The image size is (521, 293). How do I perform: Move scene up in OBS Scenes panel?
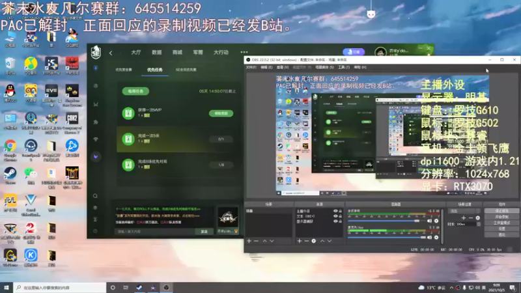(x=265, y=241)
